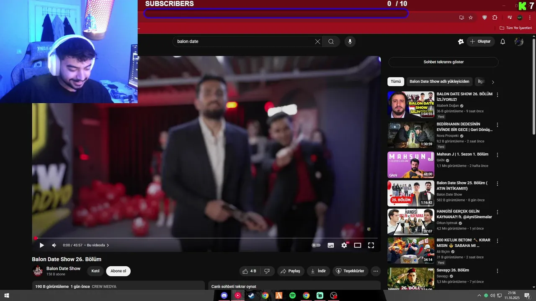The width and height of the screenshot is (536, 301).
Task: Click install app icon in address bar
Action: point(461,18)
